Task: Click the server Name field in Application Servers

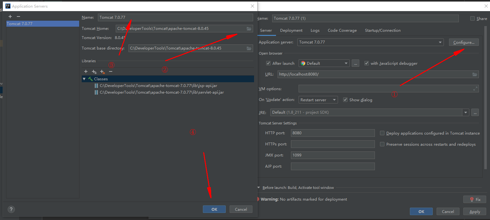Action: (175, 17)
